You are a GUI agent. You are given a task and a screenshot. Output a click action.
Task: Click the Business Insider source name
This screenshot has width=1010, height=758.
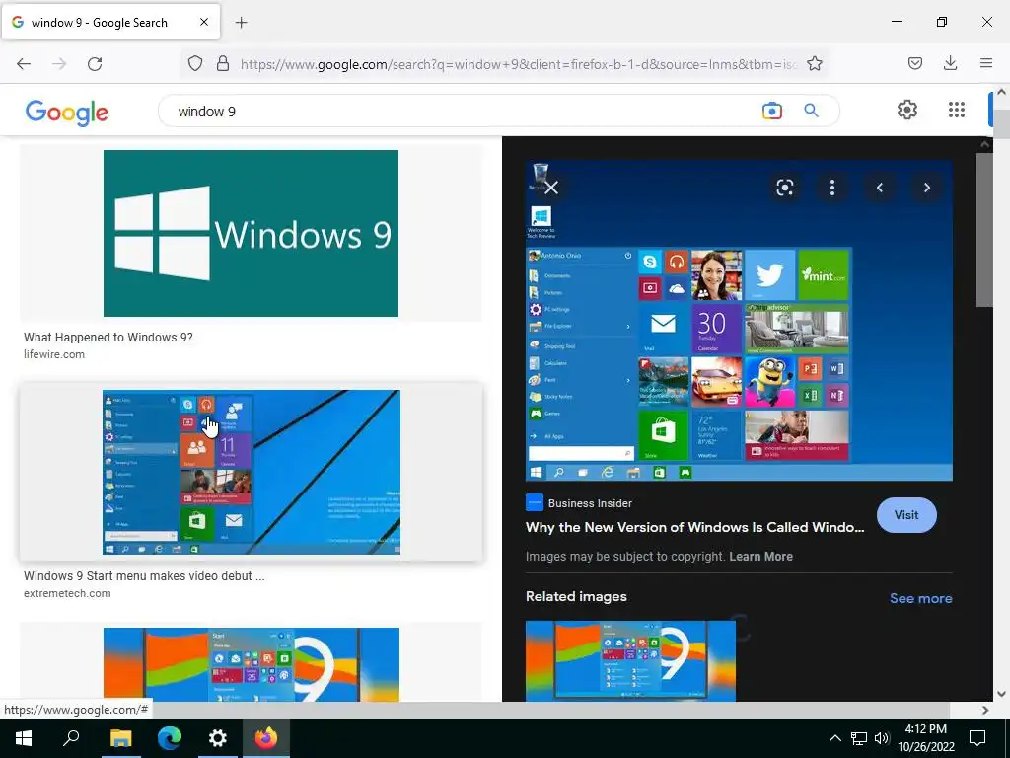[x=590, y=503]
